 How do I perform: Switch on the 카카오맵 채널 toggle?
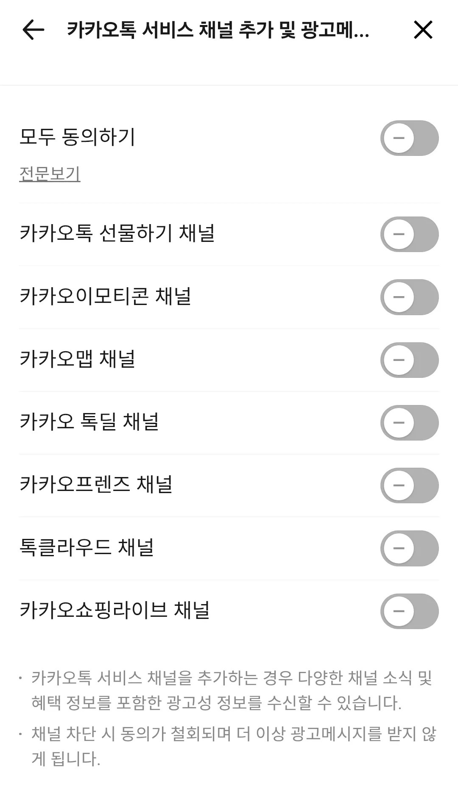[409, 360]
